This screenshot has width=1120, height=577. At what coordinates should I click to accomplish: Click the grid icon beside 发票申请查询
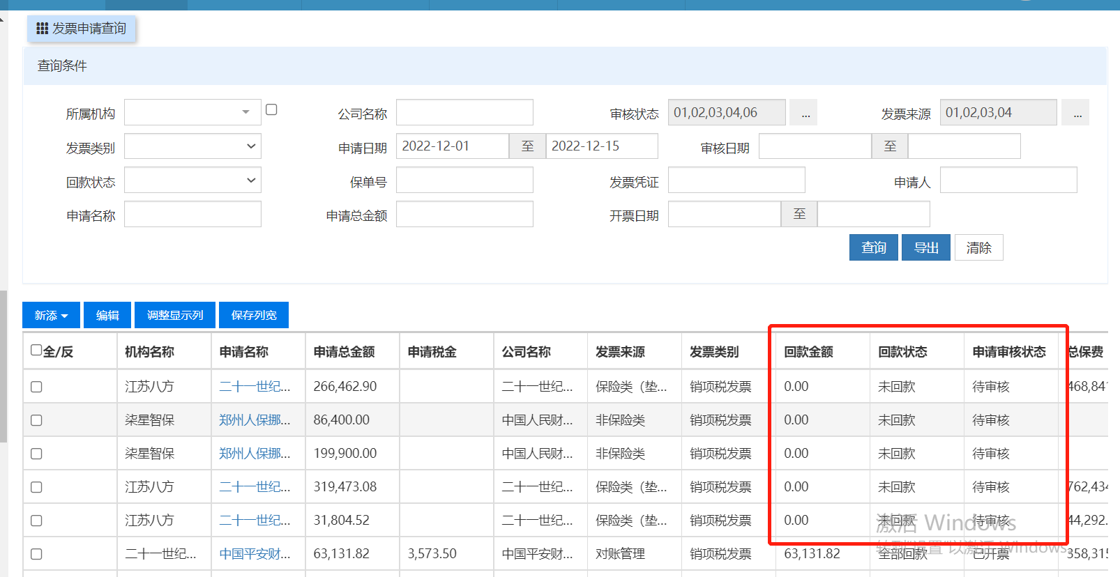coord(42,29)
